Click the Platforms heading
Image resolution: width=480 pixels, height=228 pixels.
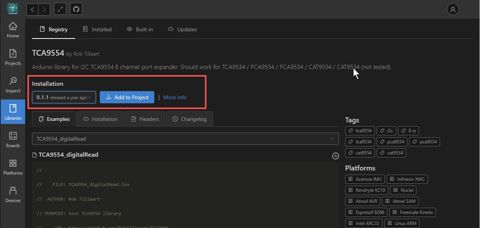tap(360, 168)
